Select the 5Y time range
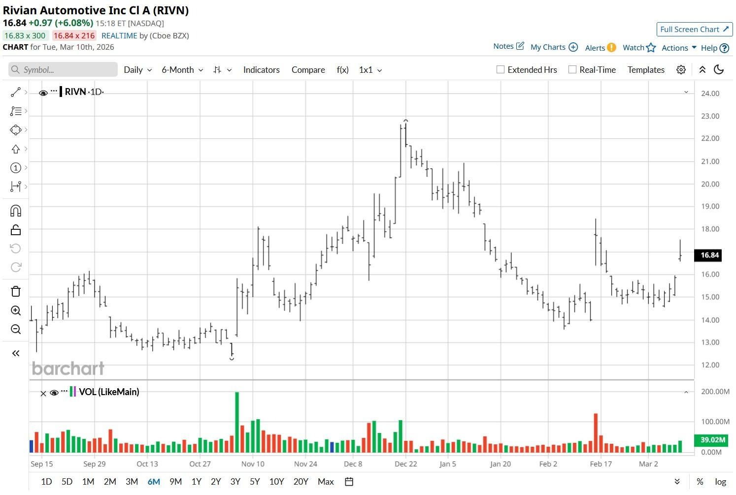Screen dimensions: 736x495 click(255, 482)
